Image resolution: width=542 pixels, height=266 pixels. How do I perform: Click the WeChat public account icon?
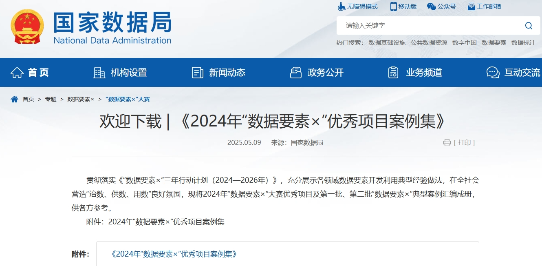(x=431, y=7)
